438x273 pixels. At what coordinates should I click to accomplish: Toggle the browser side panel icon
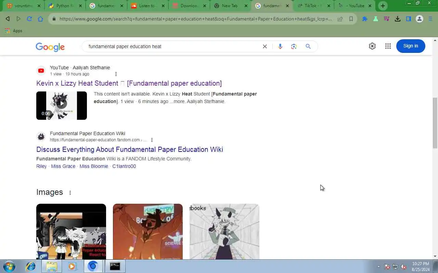tap(409, 19)
